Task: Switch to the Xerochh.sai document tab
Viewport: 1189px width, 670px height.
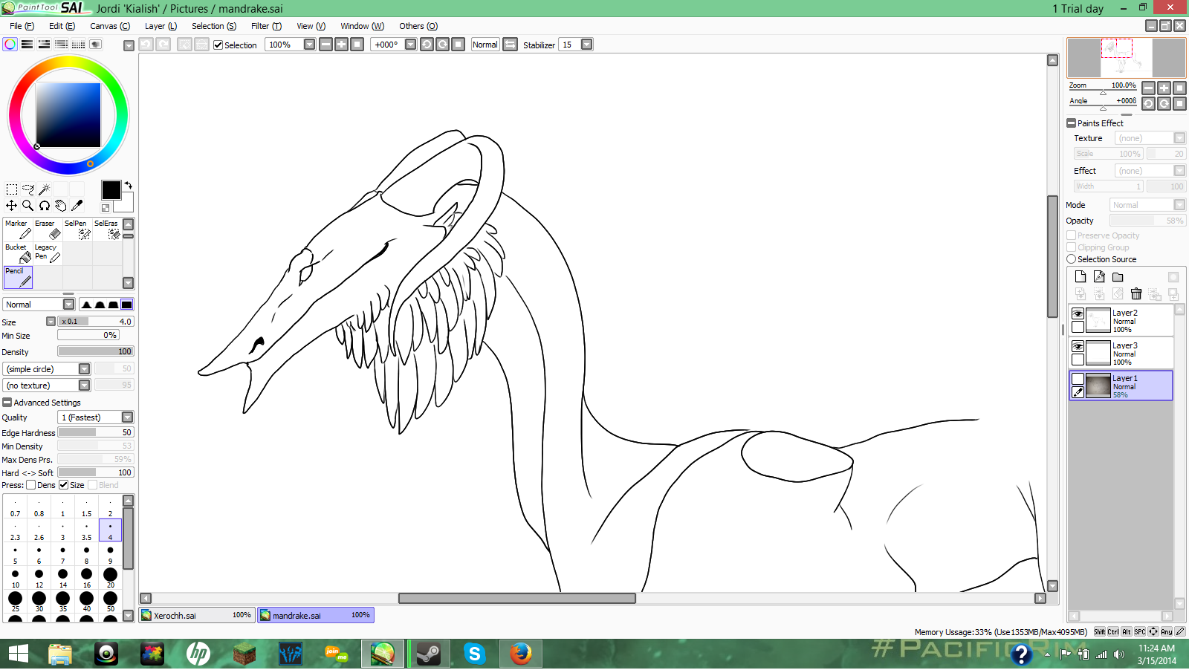Action: click(197, 615)
